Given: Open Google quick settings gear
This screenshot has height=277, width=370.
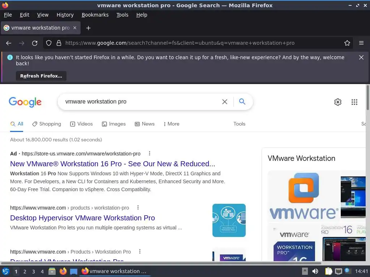Looking at the screenshot, I should coord(338,102).
